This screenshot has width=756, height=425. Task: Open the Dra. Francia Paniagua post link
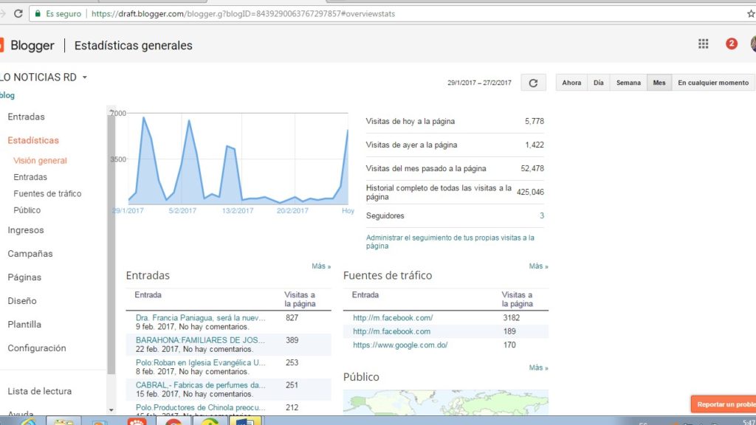coord(200,318)
